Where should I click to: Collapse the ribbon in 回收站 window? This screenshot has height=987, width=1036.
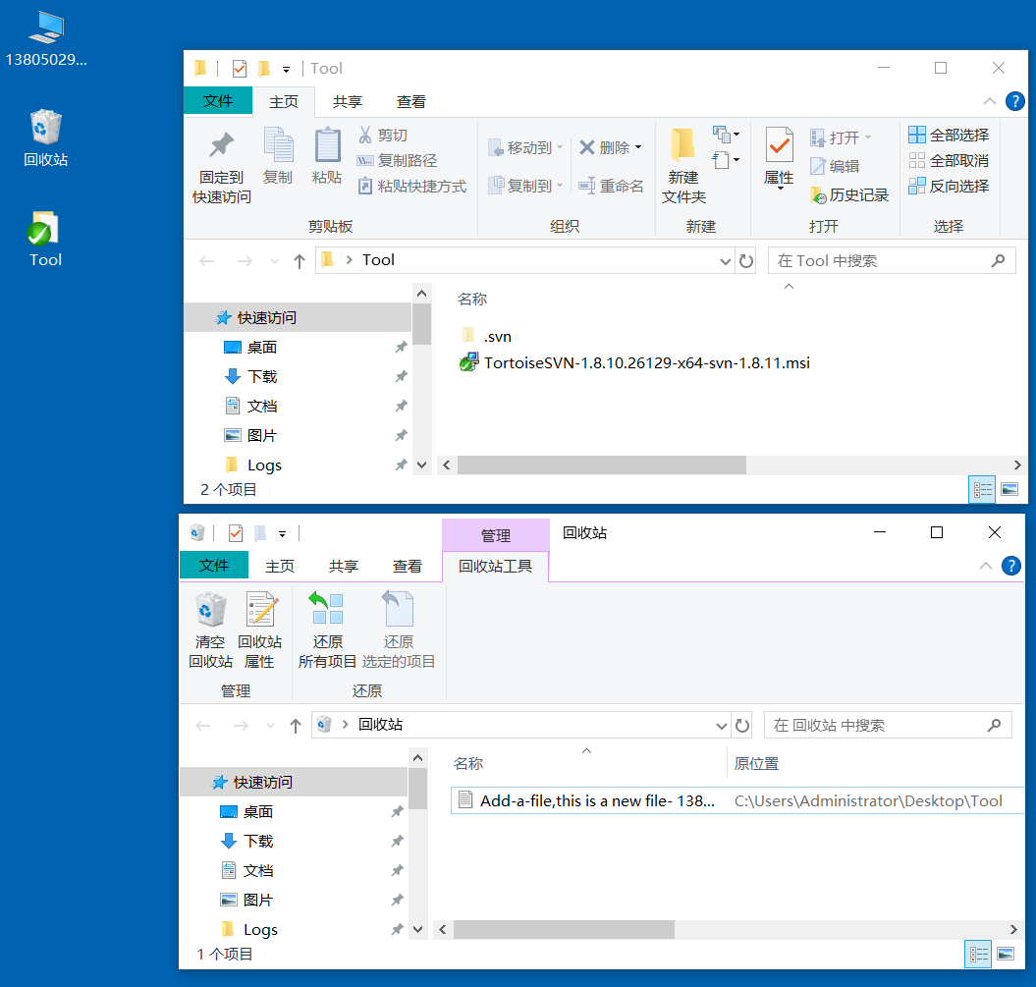tap(985, 566)
